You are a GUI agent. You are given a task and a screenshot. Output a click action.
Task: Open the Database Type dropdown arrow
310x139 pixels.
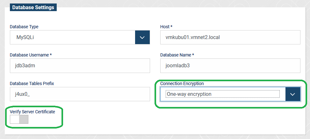(x=142, y=37)
